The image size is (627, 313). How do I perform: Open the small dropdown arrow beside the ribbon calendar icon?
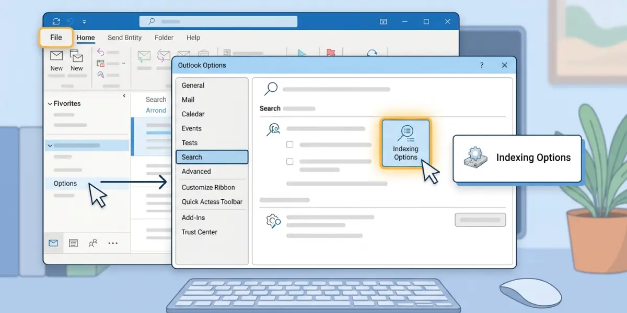click(124, 64)
